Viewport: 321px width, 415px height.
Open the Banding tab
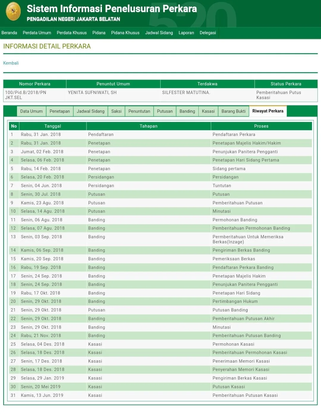187,111
